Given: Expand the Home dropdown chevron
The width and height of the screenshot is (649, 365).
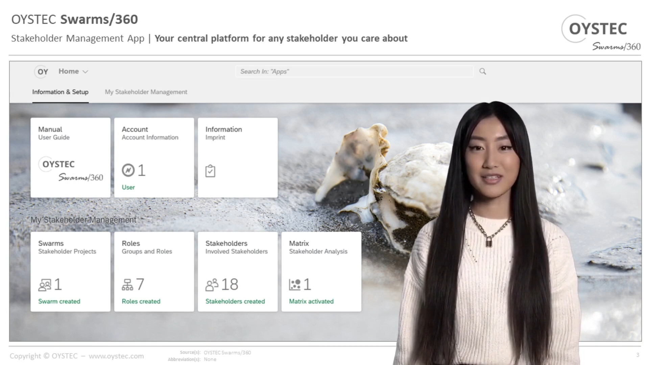Looking at the screenshot, I should (85, 72).
